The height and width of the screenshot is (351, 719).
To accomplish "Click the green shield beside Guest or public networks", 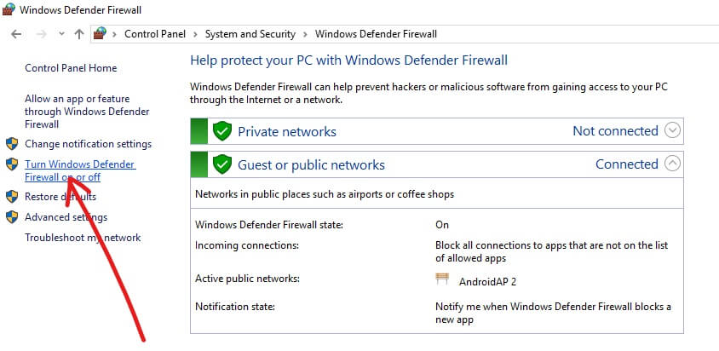I will (222, 164).
